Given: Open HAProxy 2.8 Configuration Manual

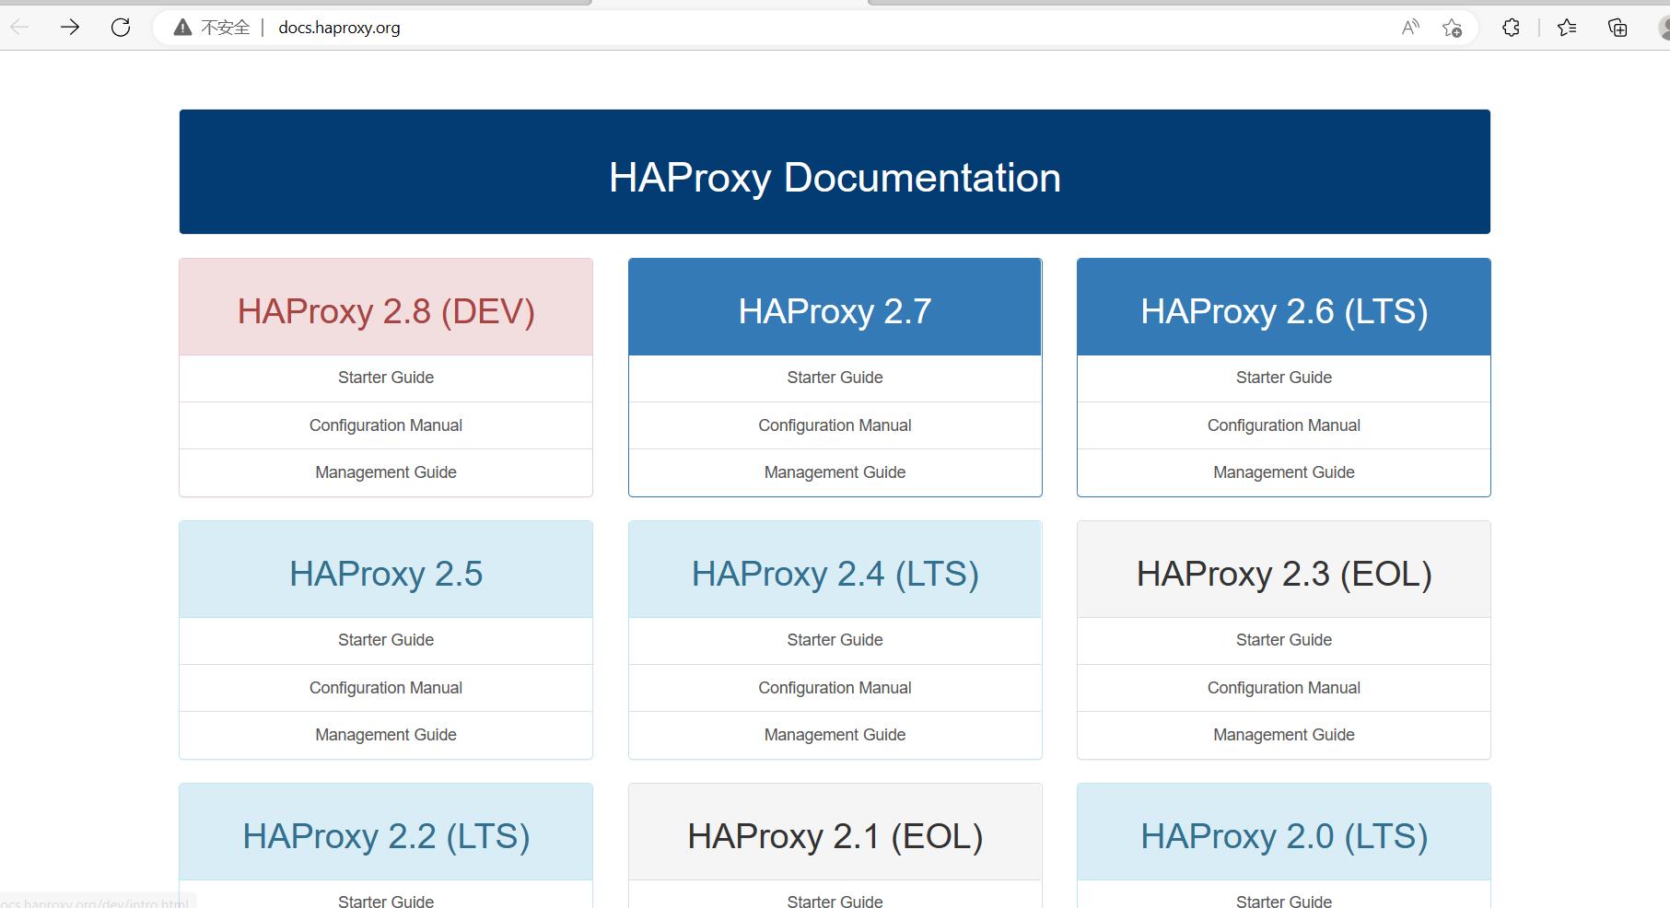Looking at the screenshot, I should click(386, 425).
